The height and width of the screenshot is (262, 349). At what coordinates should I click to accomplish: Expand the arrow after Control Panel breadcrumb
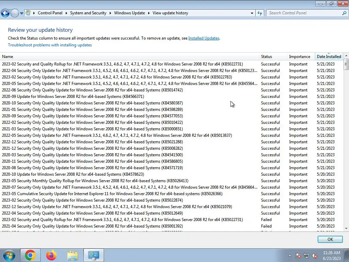(x=66, y=13)
